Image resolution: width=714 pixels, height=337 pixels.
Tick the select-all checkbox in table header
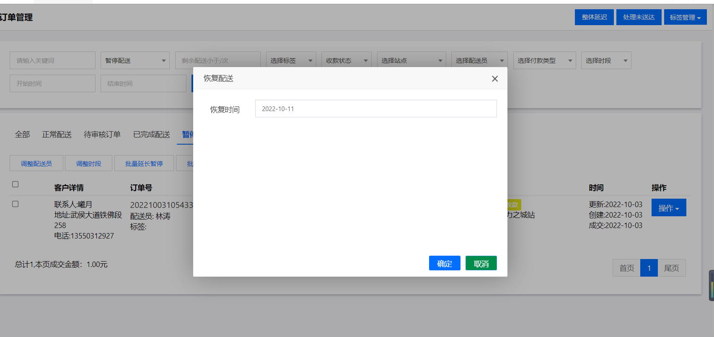(16, 184)
